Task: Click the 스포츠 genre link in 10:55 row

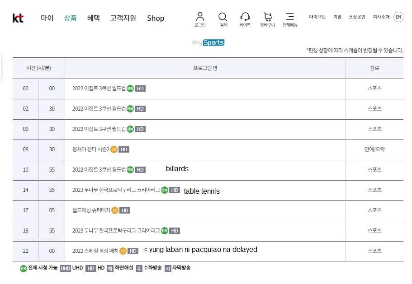Action: tap(374, 169)
